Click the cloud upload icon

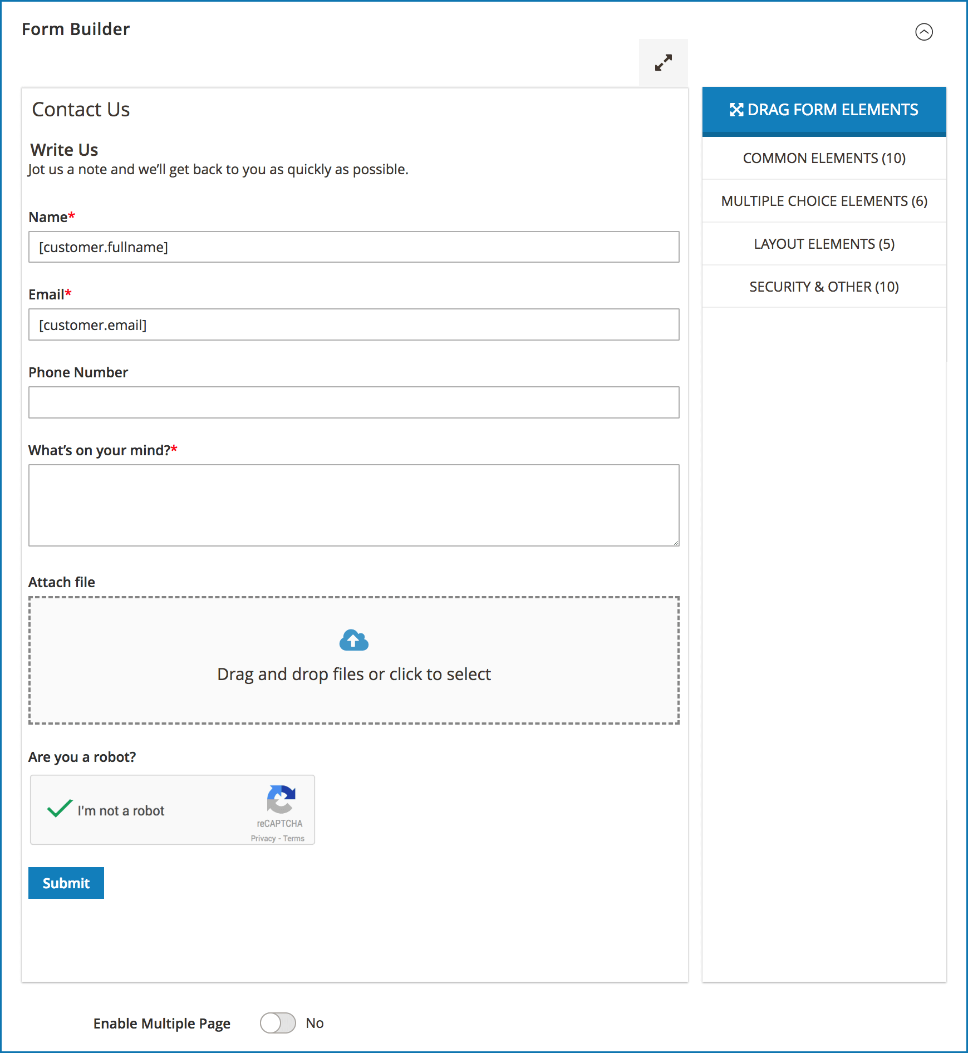coord(353,640)
